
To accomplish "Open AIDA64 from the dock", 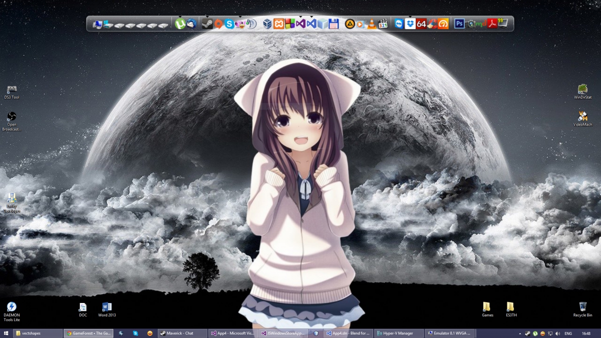I will [421, 24].
